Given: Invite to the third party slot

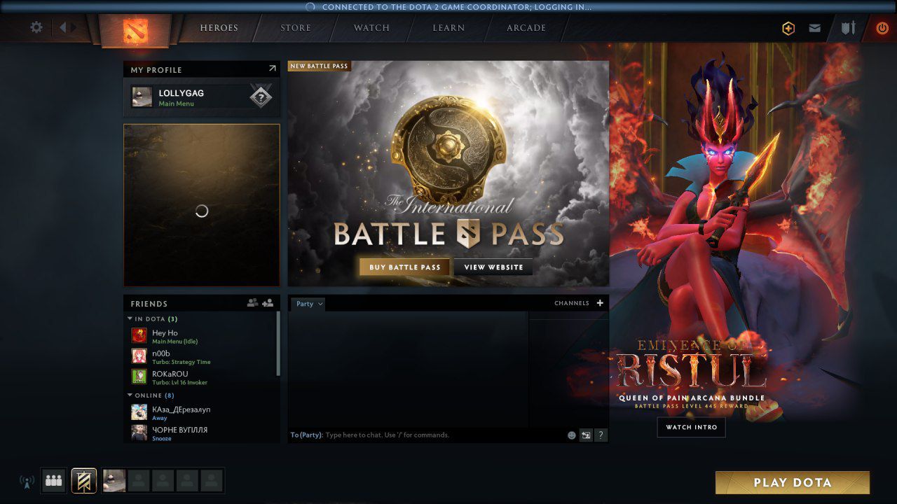Looking at the screenshot, I should pos(163,480).
